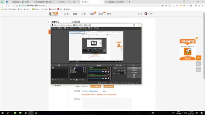Click the start recording button in OBS controls
The height and width of the screenshot is (115, 205).
click(134, 70)
